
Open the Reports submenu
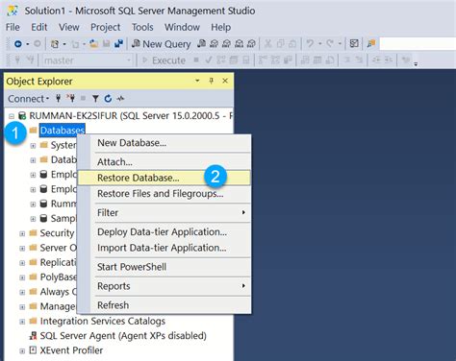[164, 286]
